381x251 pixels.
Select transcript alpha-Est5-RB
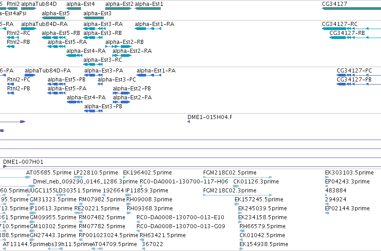click(61, 33)
